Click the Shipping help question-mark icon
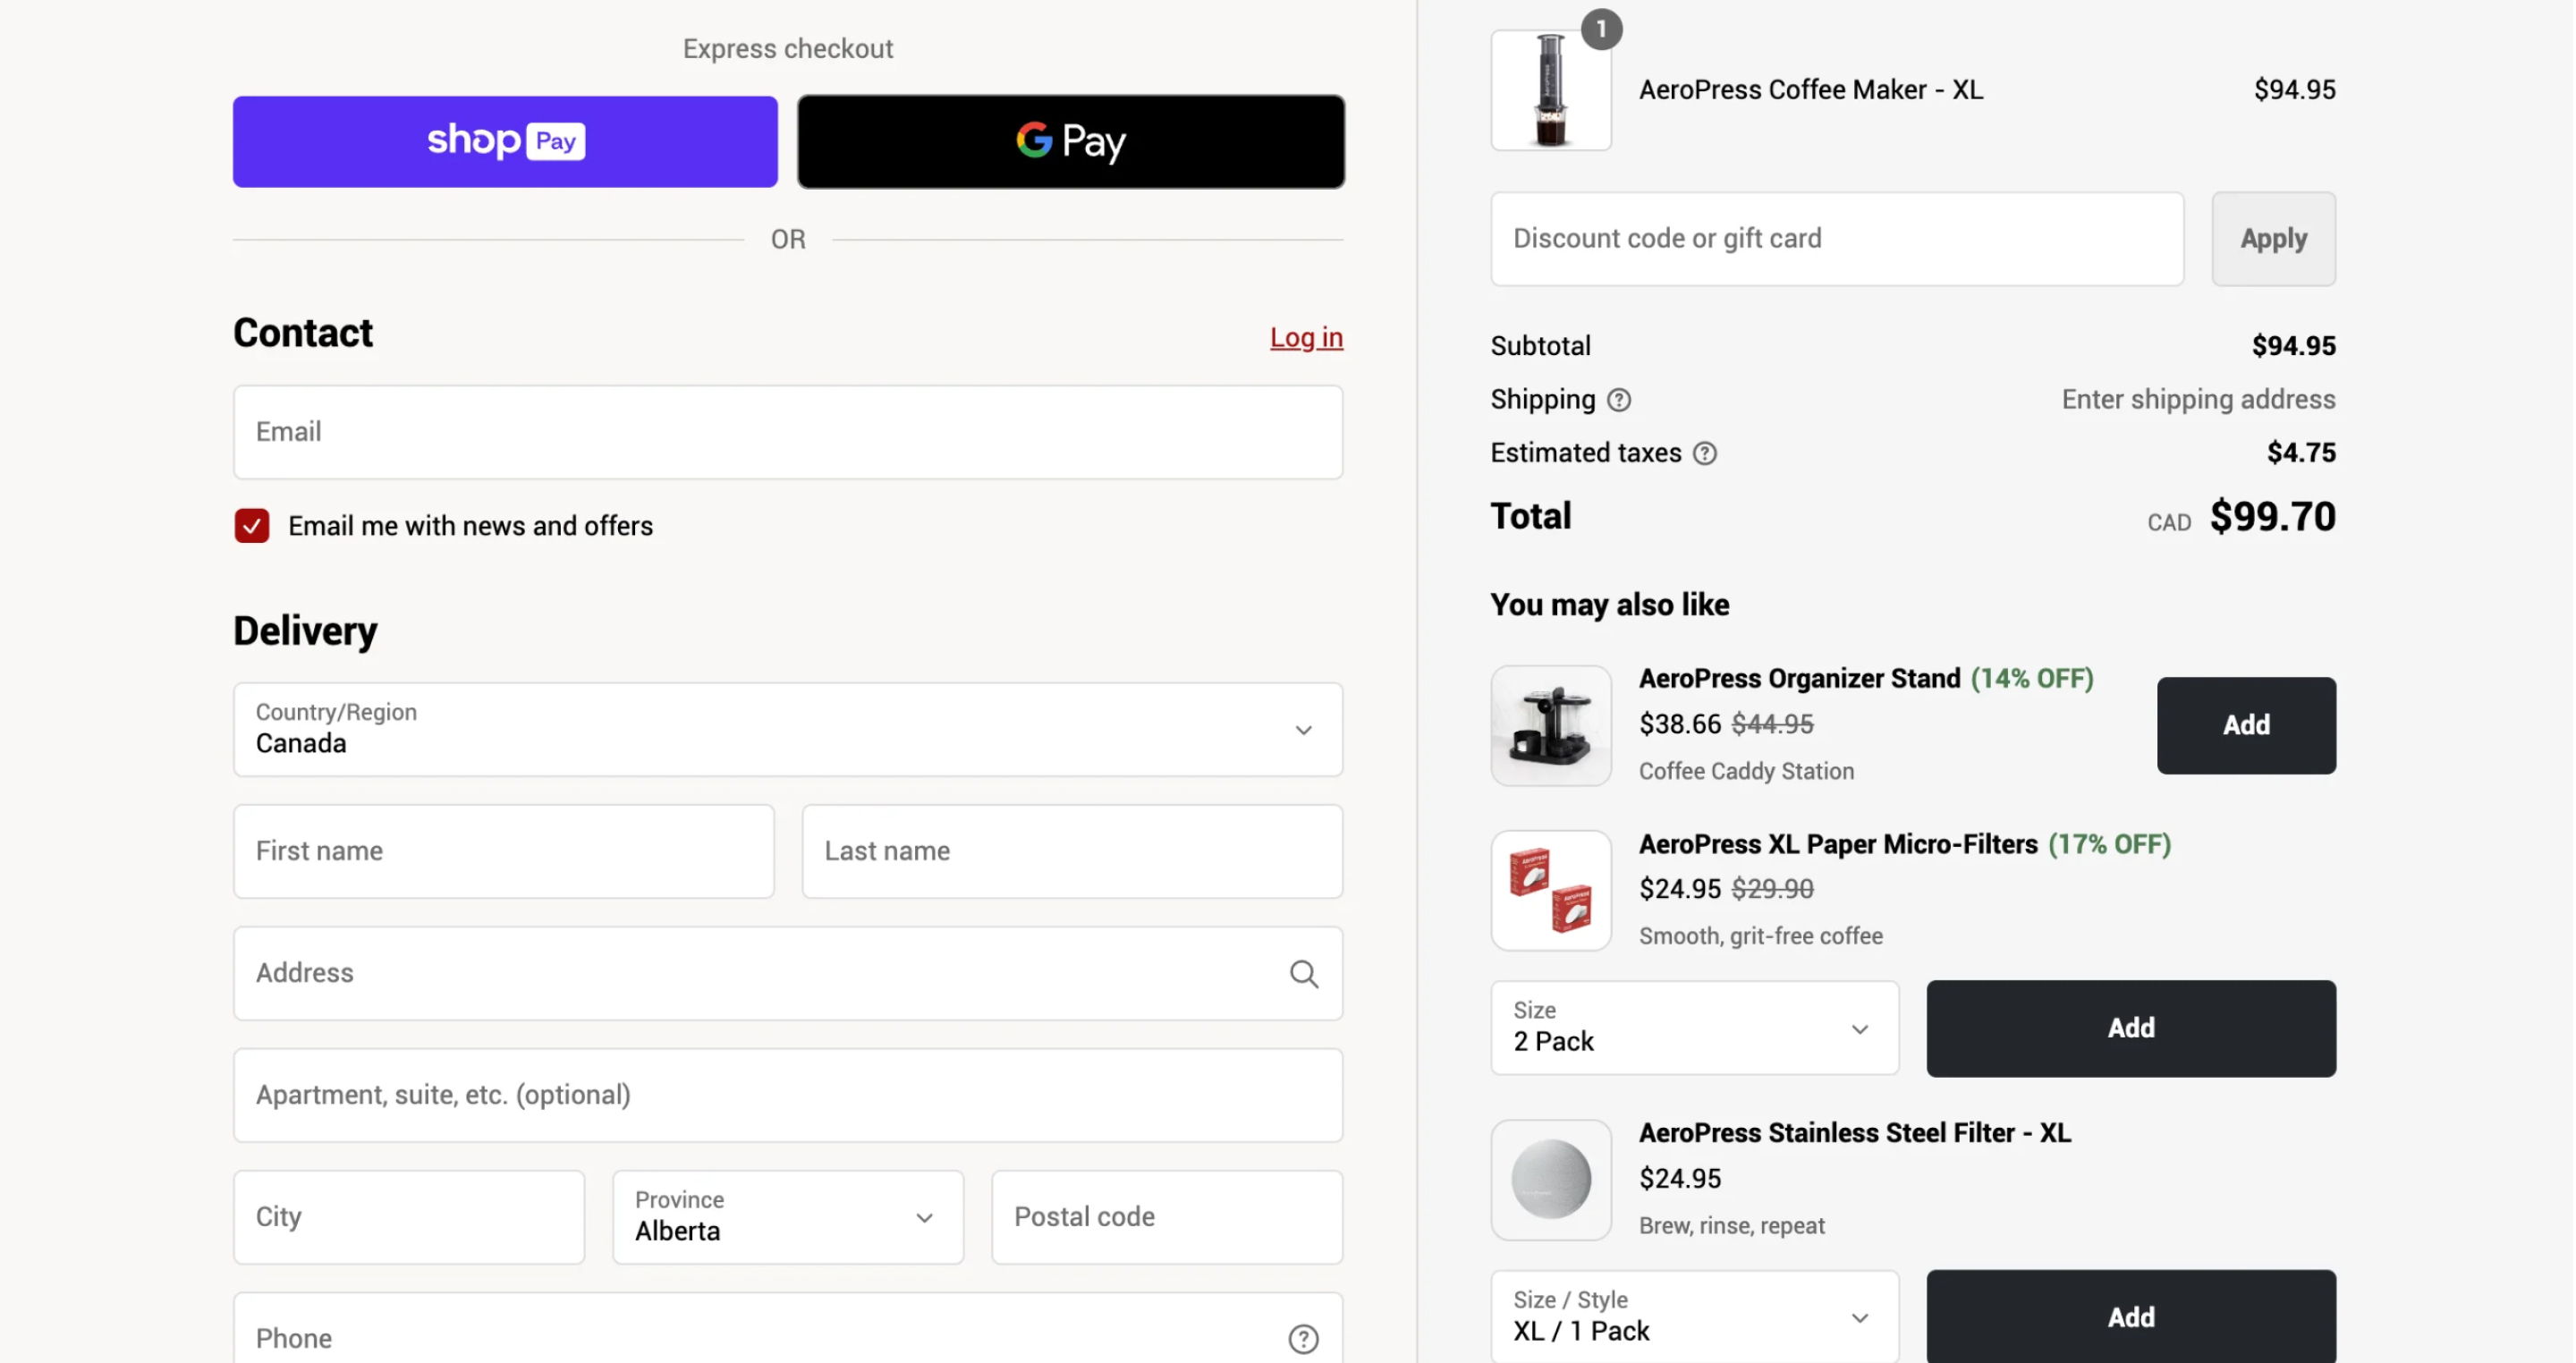 point(1619,400)
